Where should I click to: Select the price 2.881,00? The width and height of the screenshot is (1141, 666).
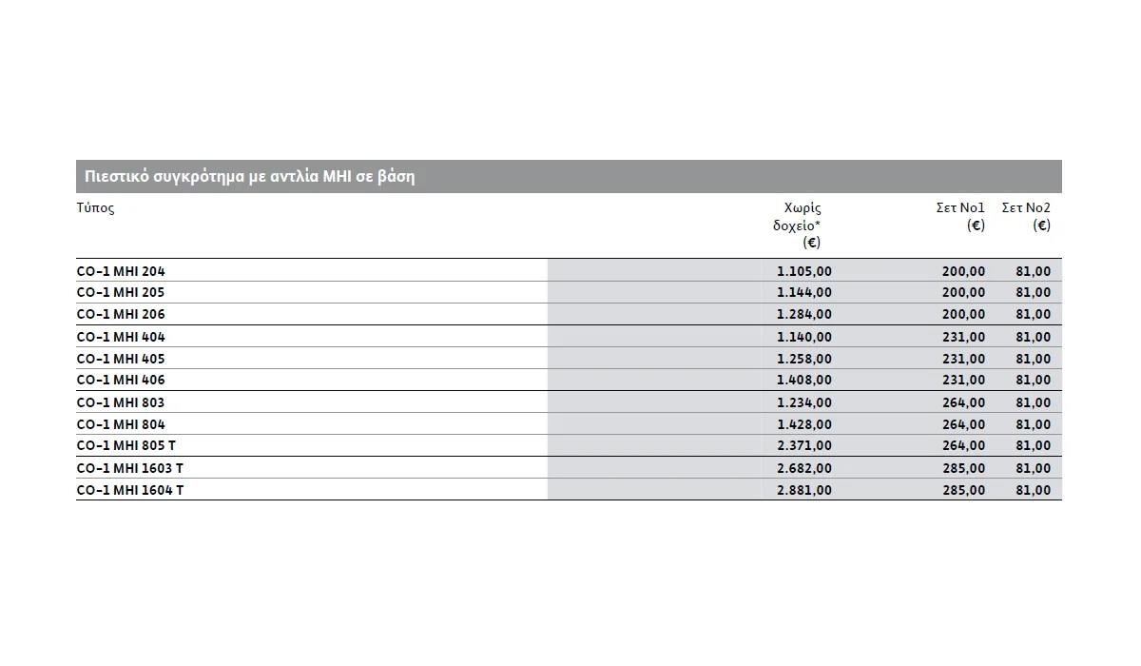(804, 490)
